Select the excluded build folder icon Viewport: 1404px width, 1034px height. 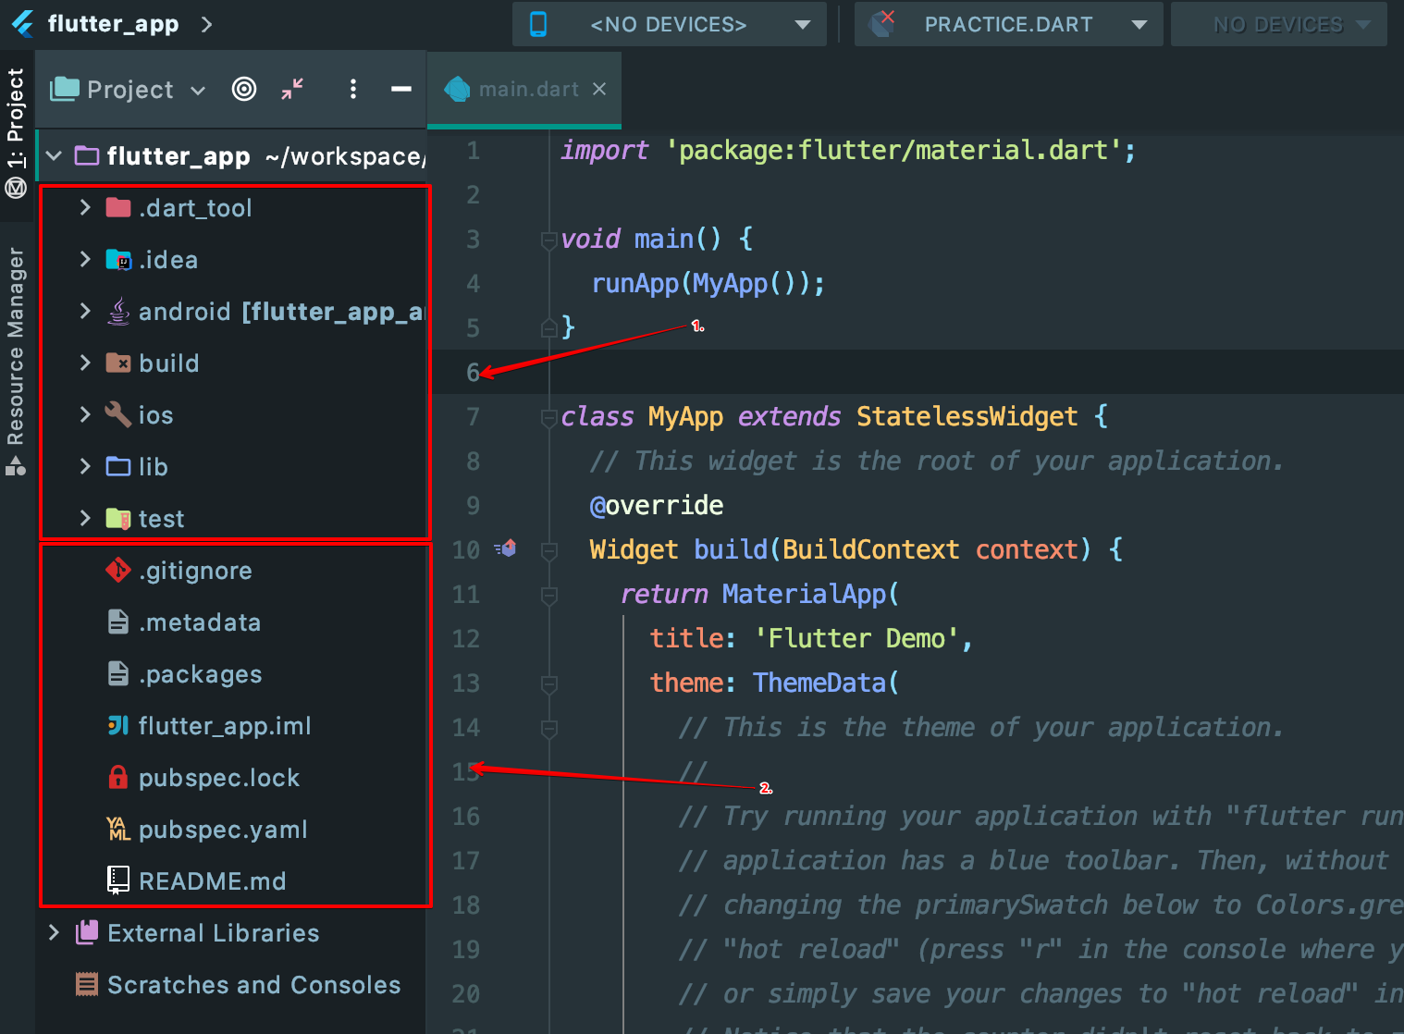(x=118, y=363)
